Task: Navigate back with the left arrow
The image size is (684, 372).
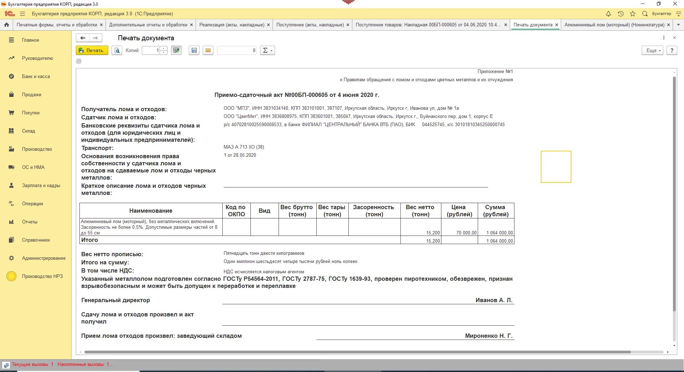Action: [x=83, y=38]
